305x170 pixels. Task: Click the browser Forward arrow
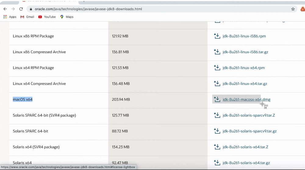tap(13, 9)
